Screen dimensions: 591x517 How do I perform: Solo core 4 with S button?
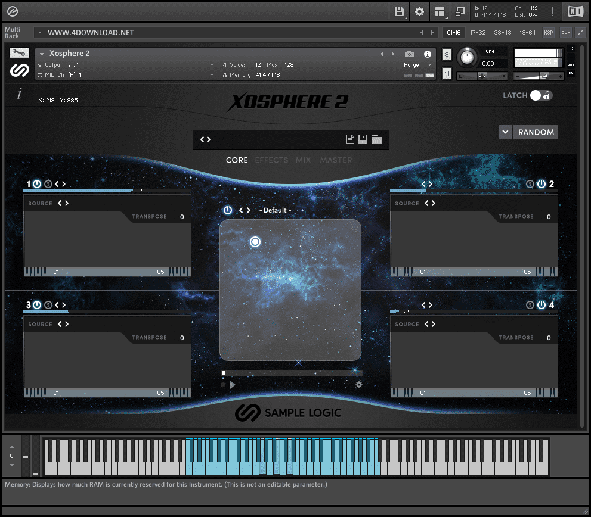coord(530,304)
